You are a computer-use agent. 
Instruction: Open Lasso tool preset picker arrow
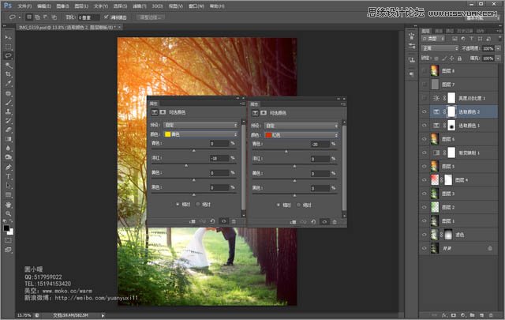(x=20, y=17)
